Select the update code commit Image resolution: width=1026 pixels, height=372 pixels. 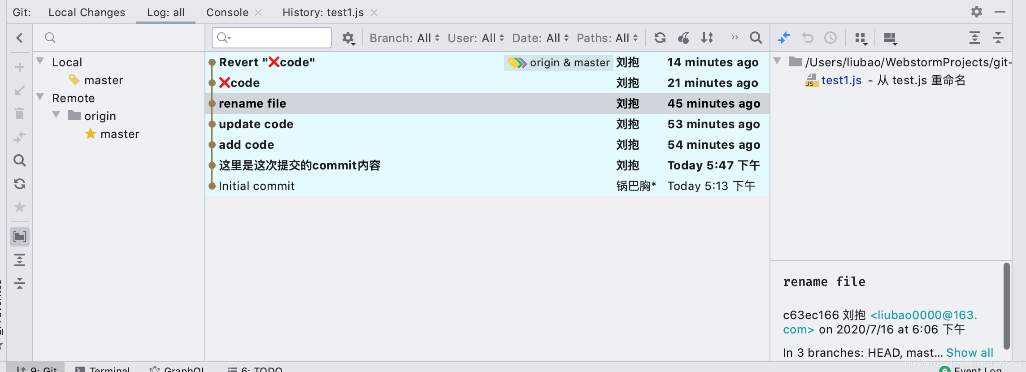(x=487, y=124)
